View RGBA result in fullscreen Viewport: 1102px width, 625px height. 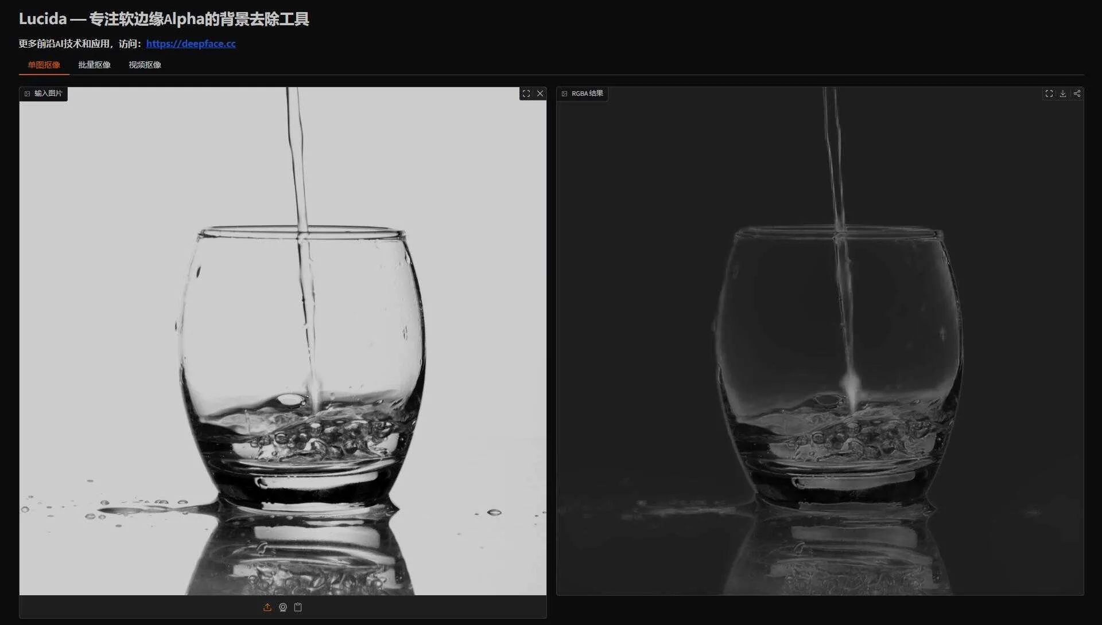pos(1049,93)
